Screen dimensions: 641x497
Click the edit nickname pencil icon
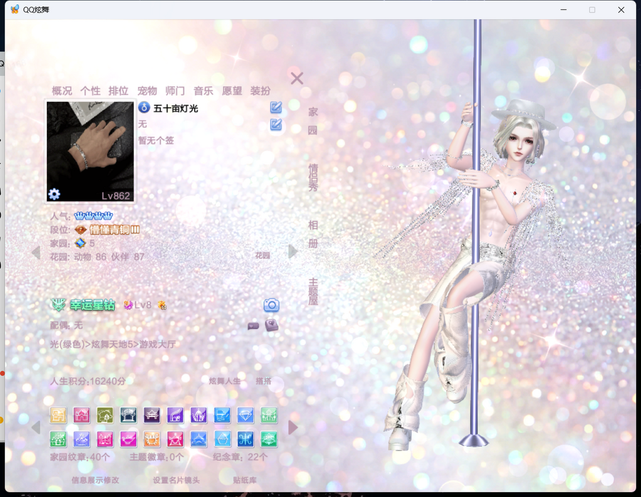pyautogui.click(x=276, y=107)
